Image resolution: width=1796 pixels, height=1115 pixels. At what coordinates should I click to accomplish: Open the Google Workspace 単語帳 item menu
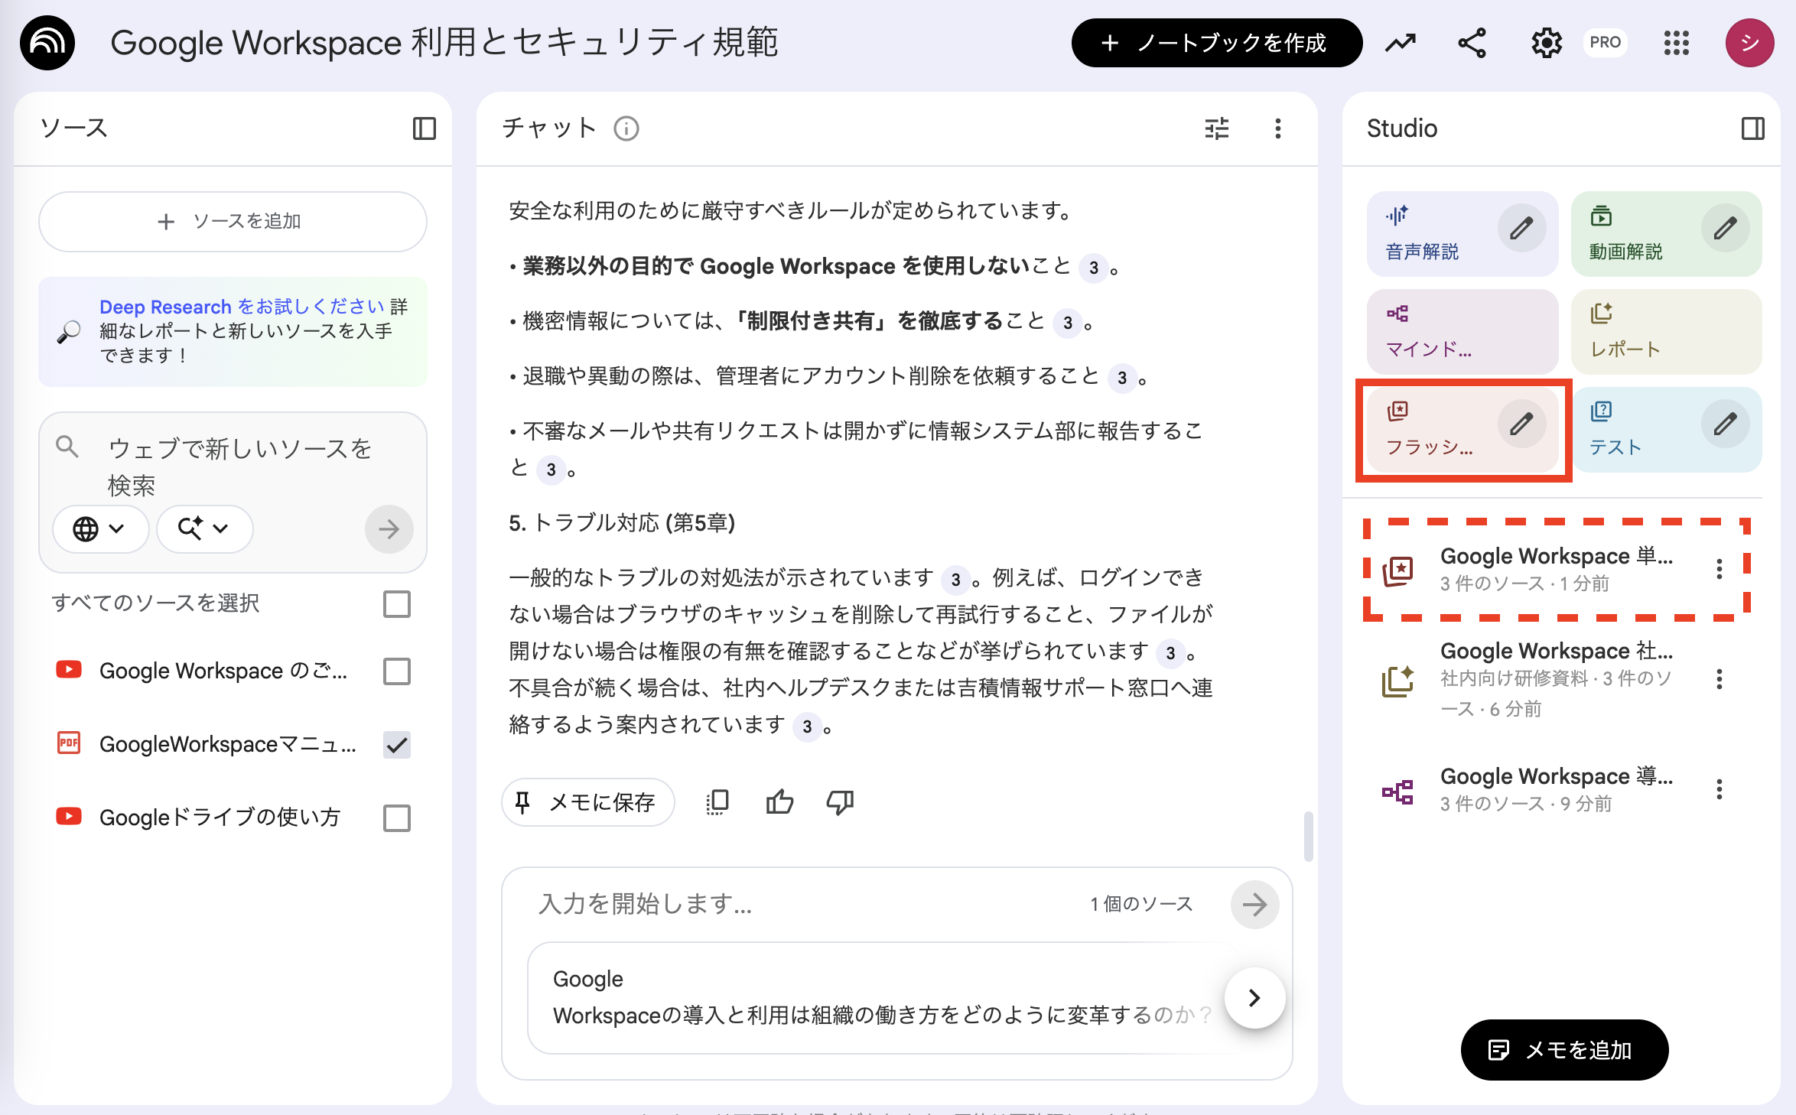[x=1720, y=568]
